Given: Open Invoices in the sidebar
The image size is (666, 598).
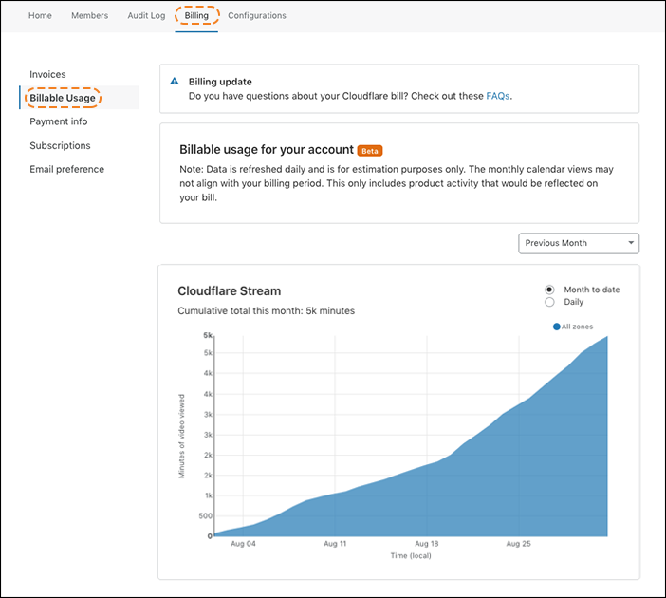Looking at the screenshot, I should [x=47, y=74].
